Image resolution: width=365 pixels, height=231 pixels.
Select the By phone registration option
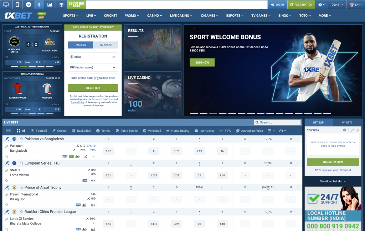pos(106,45)
